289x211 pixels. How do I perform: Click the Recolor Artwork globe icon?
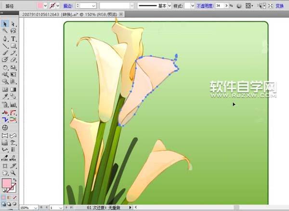point(239,6)
